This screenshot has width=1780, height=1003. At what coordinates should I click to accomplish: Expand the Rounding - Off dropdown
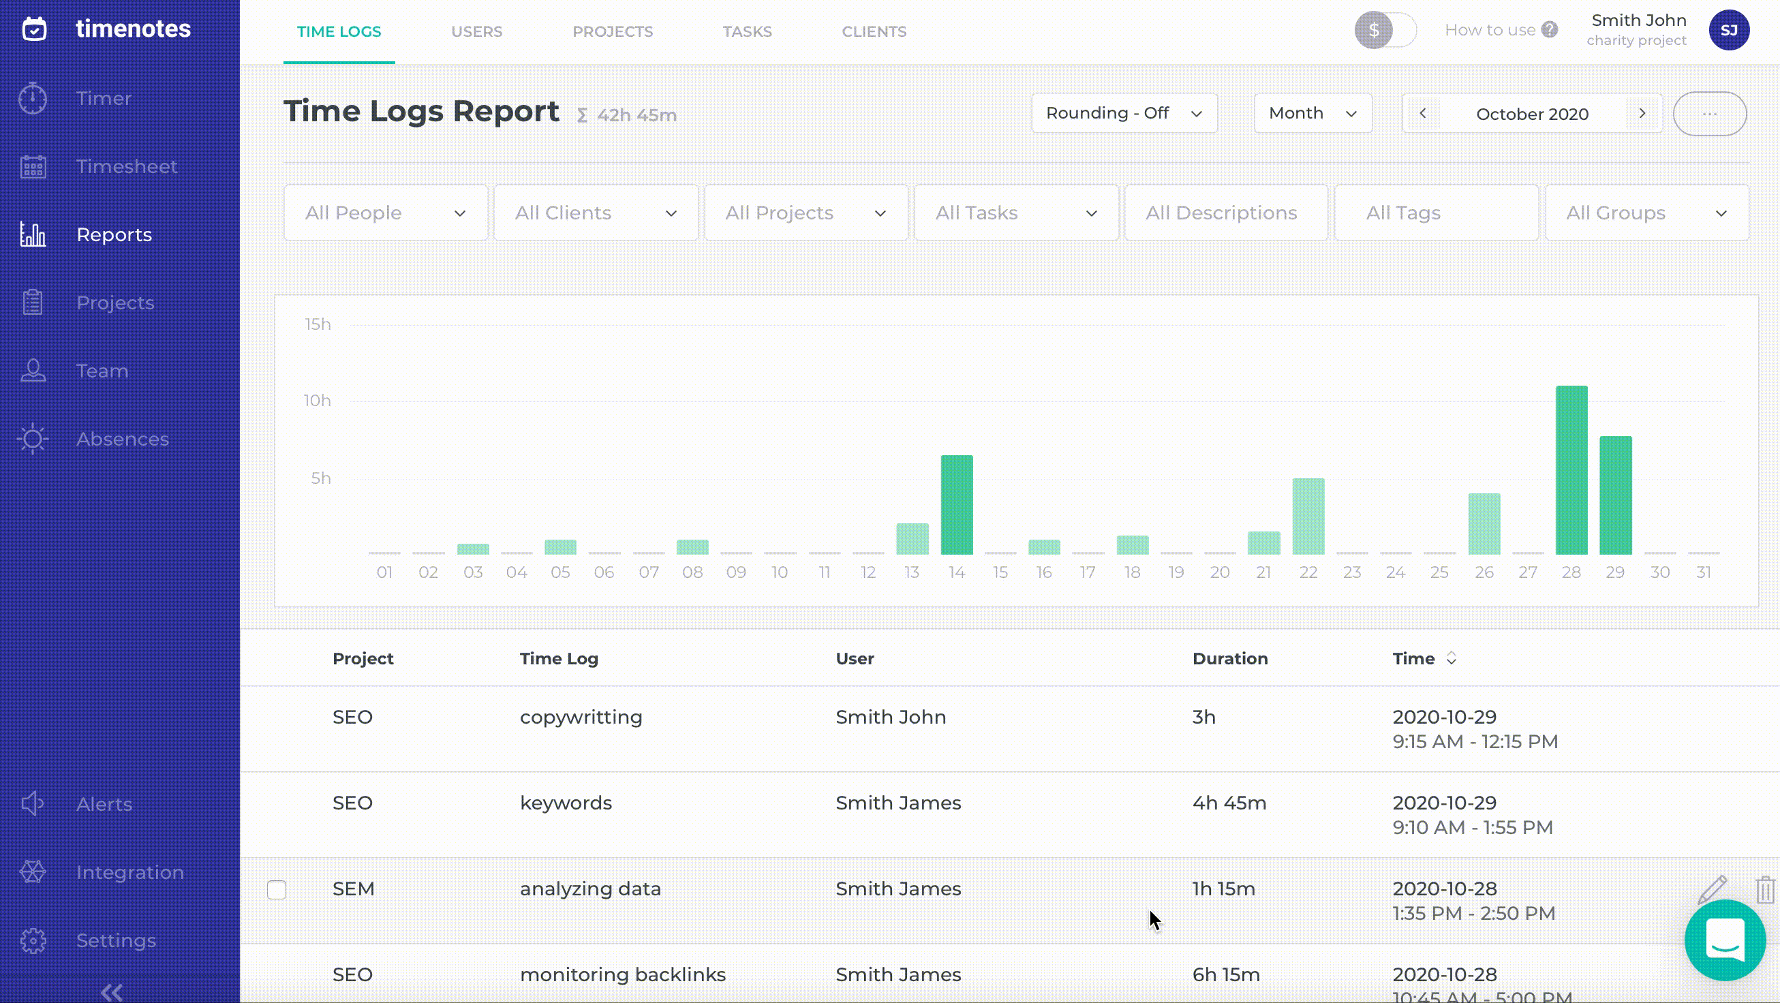(x=1124, y=113)
